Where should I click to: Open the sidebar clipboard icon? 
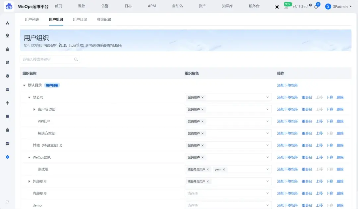point(8,130)
